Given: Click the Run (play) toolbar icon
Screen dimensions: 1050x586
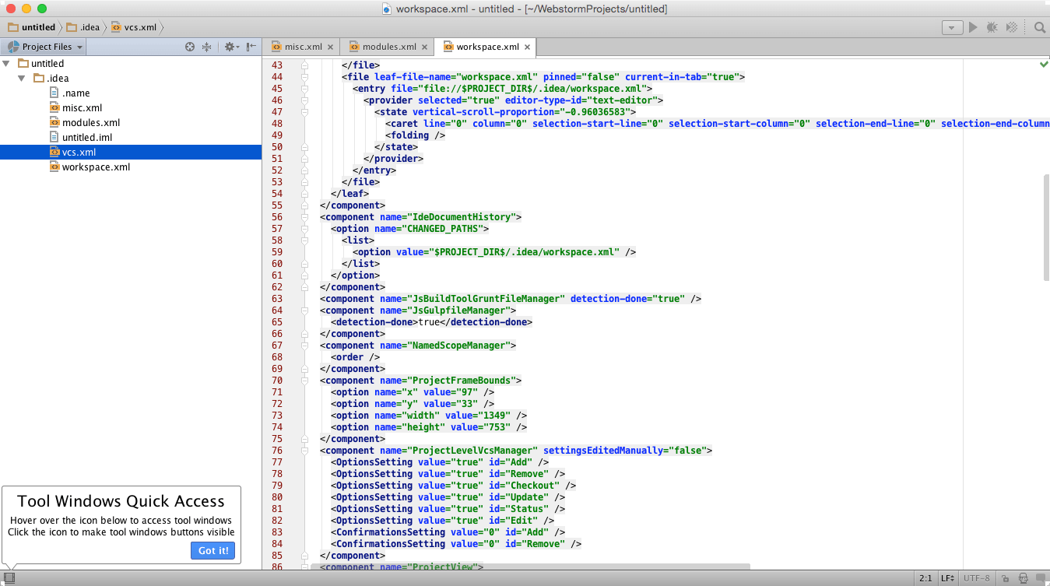Looking at the screenshot, I should [972, 27].
